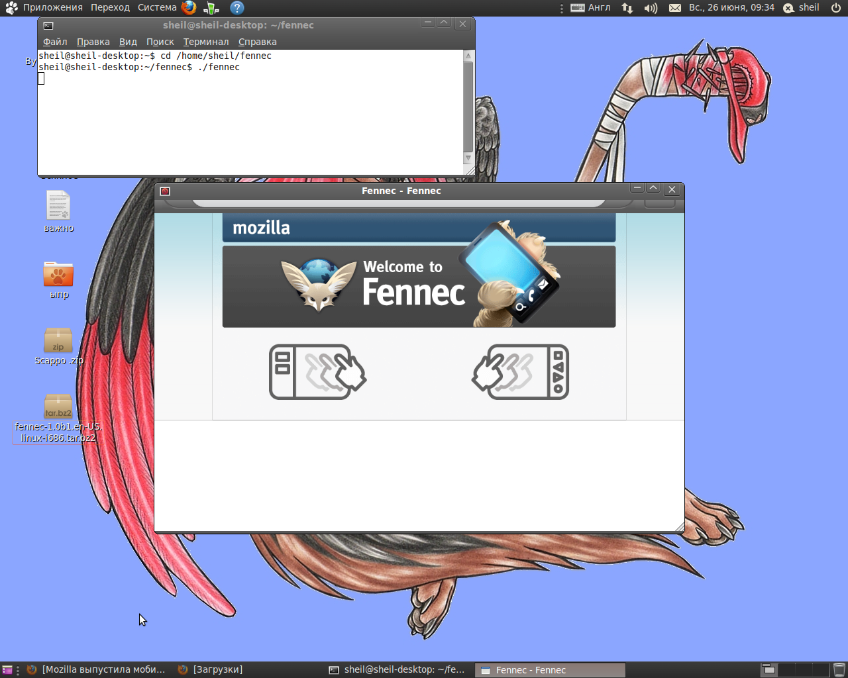Click the swipe-left controls panel gesture icon

tap(520, 371)
